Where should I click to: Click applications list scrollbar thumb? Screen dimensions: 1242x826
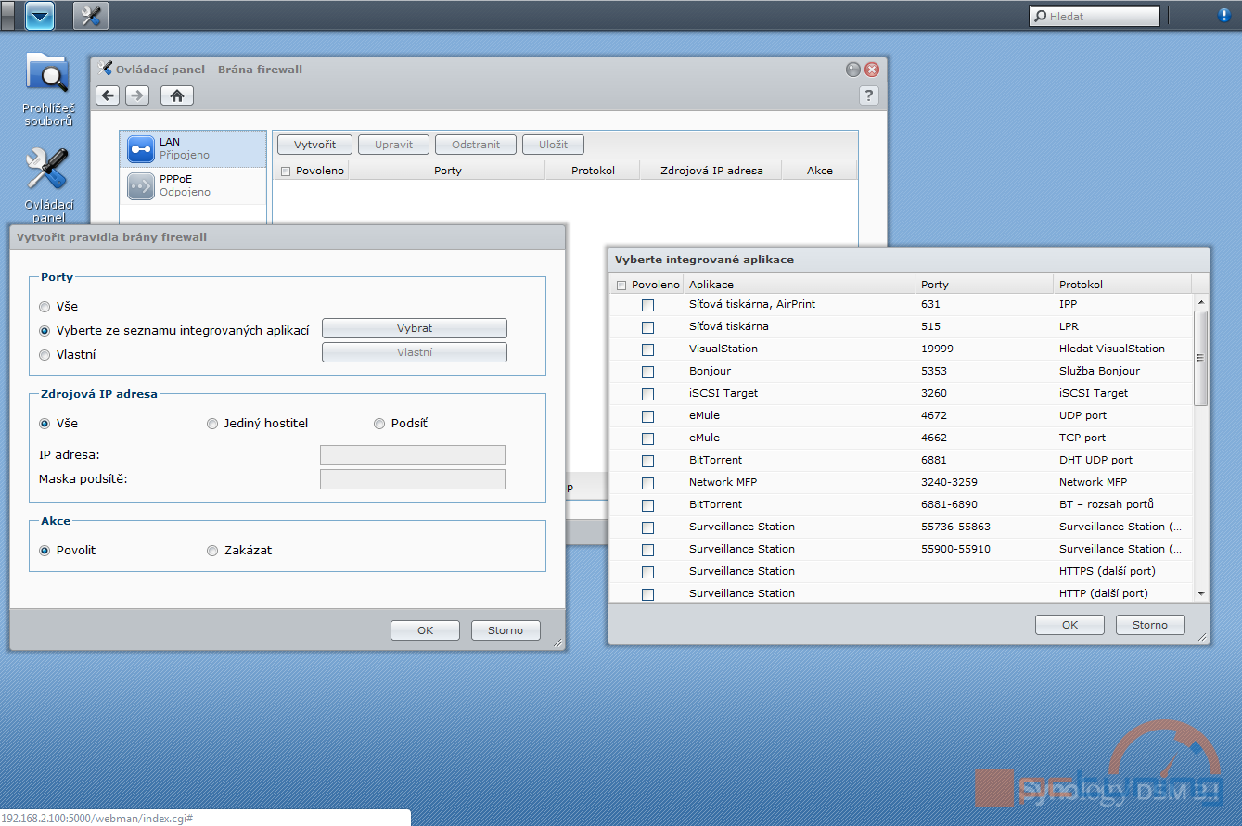coord(1200,358)
